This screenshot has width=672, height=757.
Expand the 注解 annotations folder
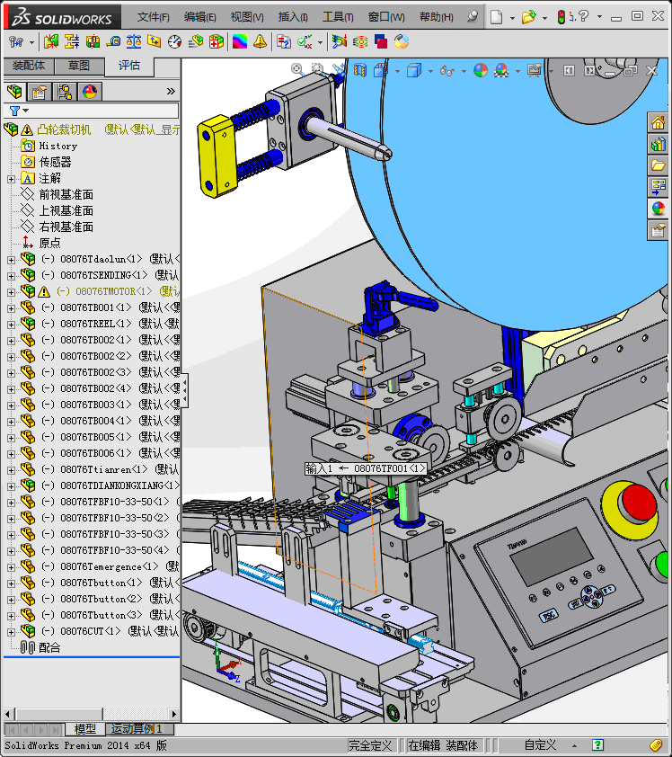click(11, 179)
